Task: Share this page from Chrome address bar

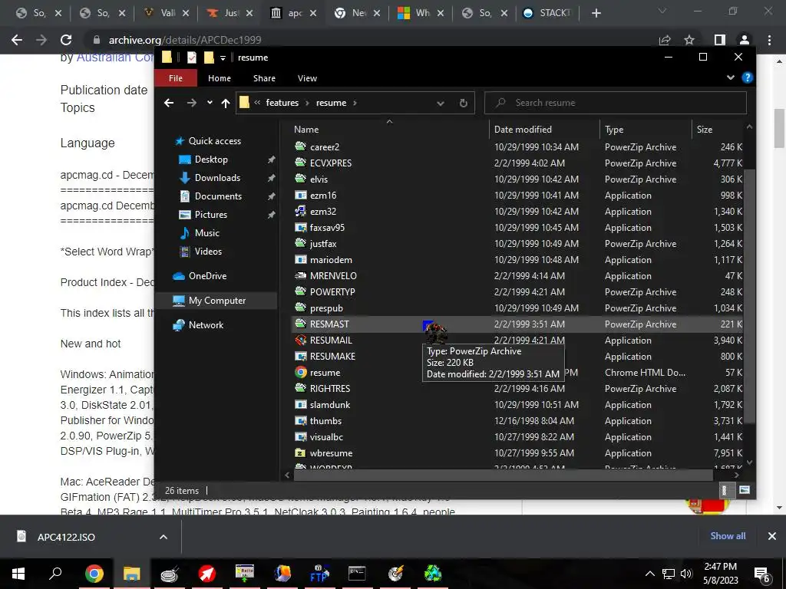Action: tap(665, 40)
